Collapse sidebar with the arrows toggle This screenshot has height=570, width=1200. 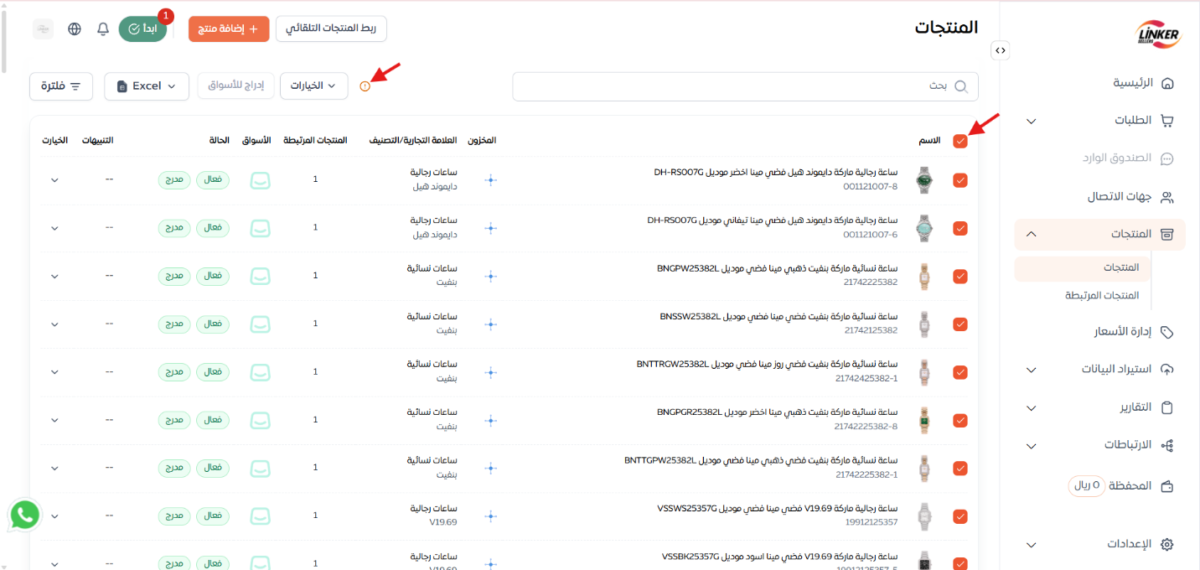pyautogui.click(x=1001, y=50)
